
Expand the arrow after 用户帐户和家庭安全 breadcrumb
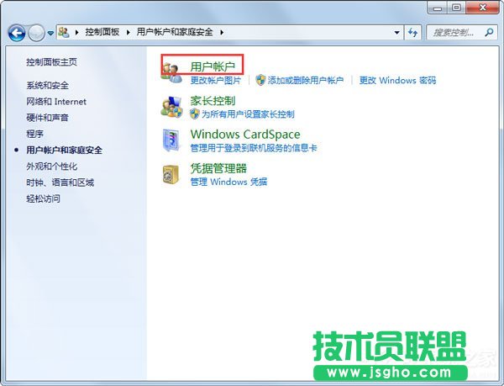click(222, 32)
